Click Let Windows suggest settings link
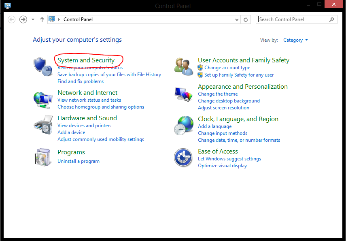This screenshot has width=346, height=241. [229, 159]
